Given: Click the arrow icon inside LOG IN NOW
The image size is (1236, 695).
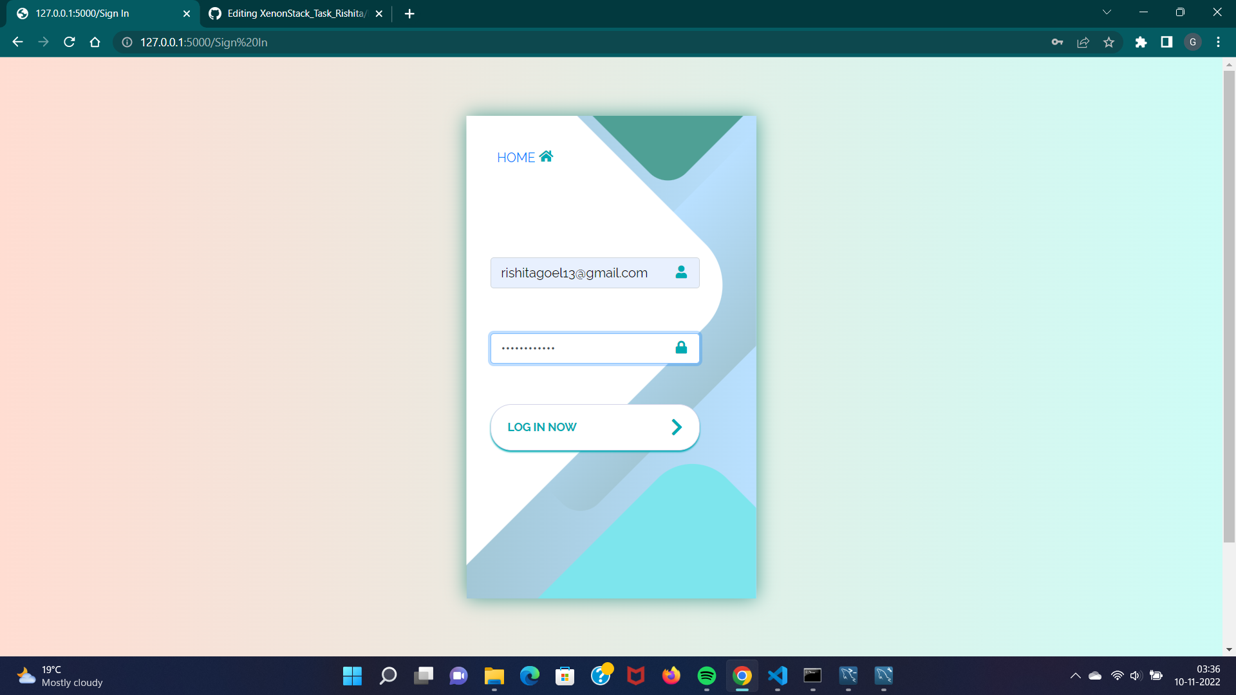Looking at the screenshot, I should (x=676, y=427).
